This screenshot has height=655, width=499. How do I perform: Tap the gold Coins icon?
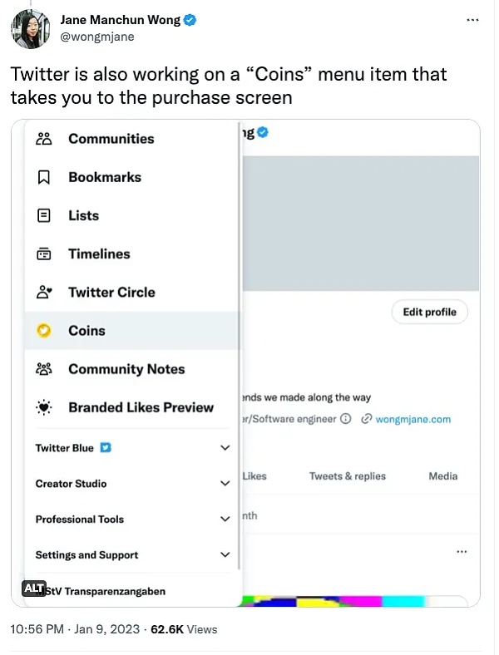pyautogui.click(x=44, y=331)
